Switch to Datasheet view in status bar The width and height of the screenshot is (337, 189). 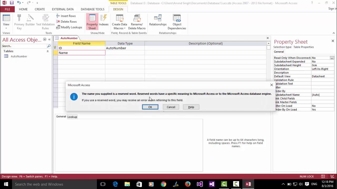click(323, 176)
